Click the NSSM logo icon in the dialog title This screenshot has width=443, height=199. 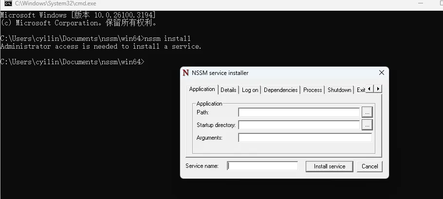[x=185, y=73]
